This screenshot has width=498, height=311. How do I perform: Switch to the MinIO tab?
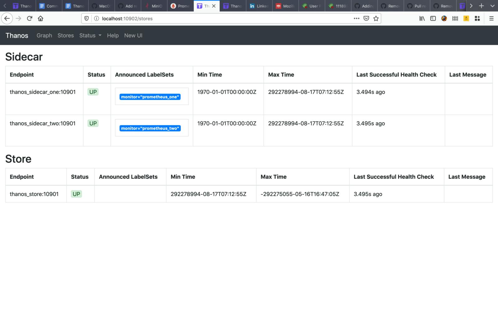click(154, 6)
